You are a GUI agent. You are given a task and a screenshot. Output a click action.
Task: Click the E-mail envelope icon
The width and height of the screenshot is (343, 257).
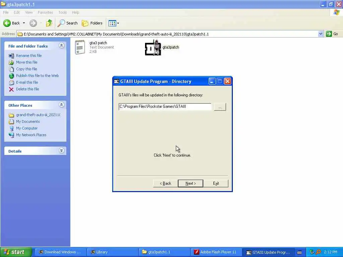(x=11, y=83)
